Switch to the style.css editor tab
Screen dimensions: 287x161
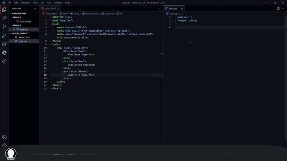click(x=173, y=8)
